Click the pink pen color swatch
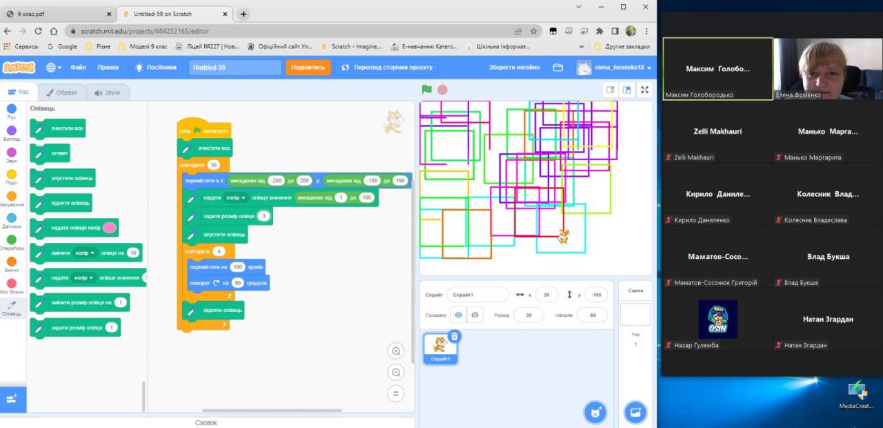 coord(109,228)
